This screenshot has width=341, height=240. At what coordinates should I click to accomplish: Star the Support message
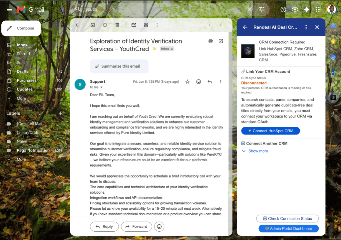[x=187, y=81]
